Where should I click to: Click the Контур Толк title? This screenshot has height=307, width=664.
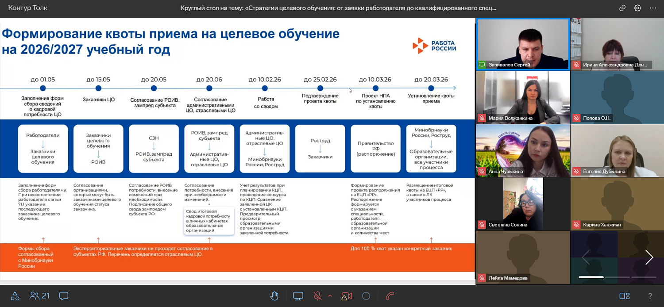(x=27, y=8)
